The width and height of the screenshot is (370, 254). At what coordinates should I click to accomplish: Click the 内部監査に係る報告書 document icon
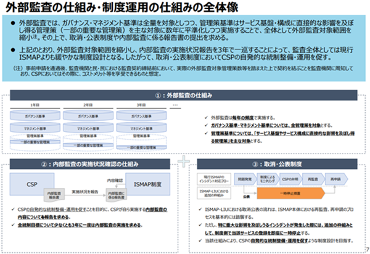pos(116,195)
